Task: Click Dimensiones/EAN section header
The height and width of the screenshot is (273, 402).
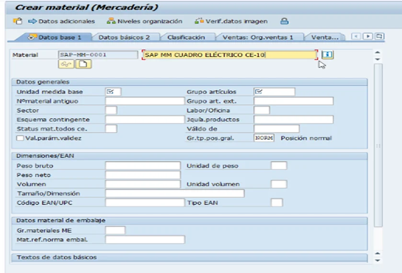Action: [189, 156]
